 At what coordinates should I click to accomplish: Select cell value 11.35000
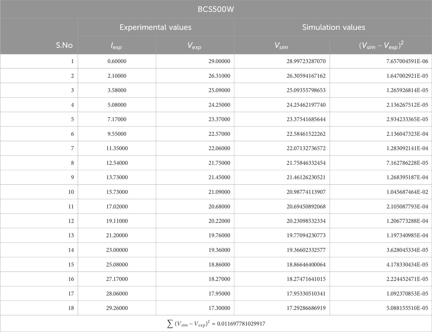[x=117, y=148]
